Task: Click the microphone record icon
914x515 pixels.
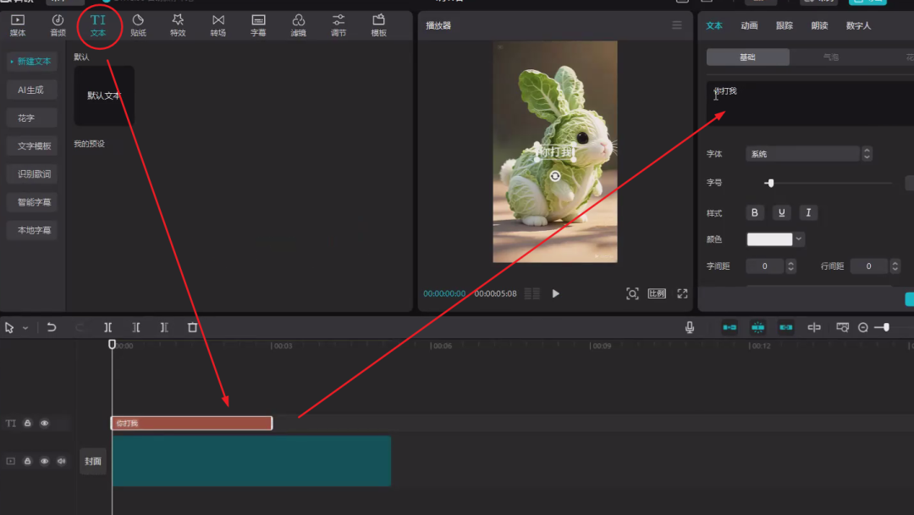Action: tap(690, 327)
